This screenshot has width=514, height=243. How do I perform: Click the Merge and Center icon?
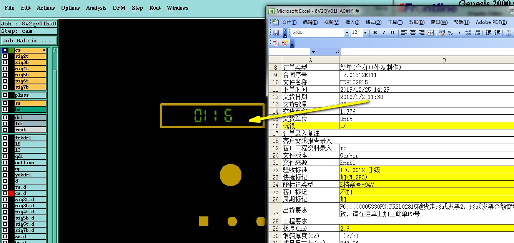click(431, 33)
